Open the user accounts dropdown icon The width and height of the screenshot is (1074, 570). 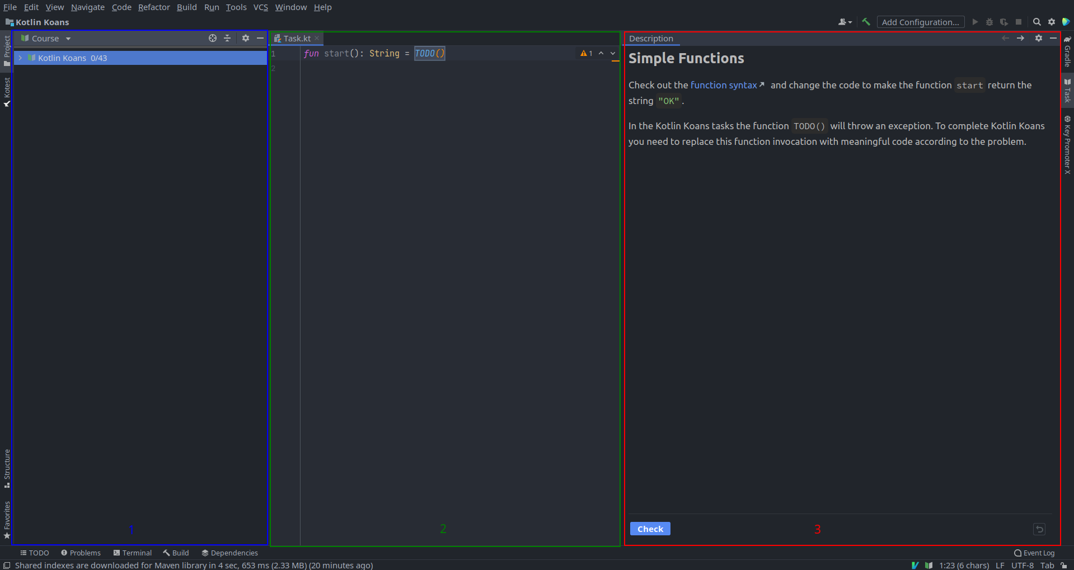coord(845,22)
